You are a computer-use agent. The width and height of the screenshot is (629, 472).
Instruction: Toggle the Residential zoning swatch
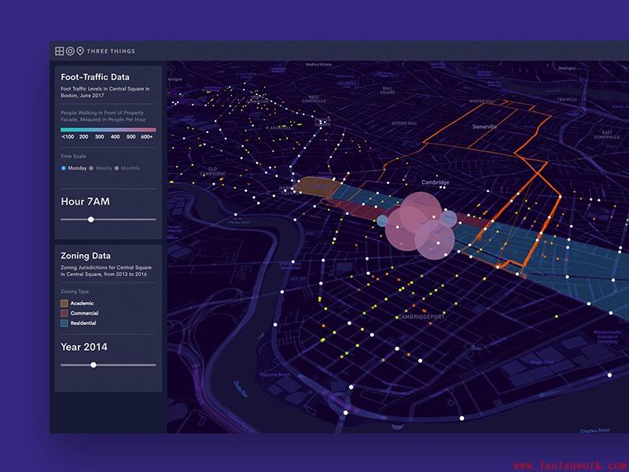(x=64, y=323)
